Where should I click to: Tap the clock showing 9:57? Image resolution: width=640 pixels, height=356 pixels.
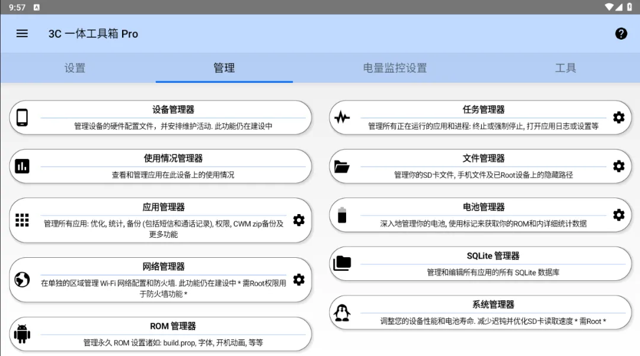17,7
